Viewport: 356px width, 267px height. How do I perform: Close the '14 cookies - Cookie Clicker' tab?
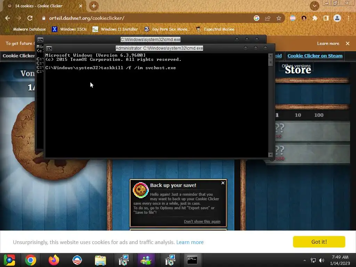(x=81, y=6)
